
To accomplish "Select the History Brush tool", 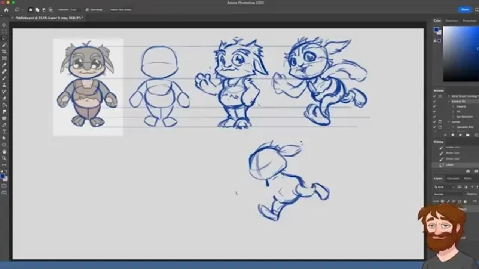I will click(4, 92).
